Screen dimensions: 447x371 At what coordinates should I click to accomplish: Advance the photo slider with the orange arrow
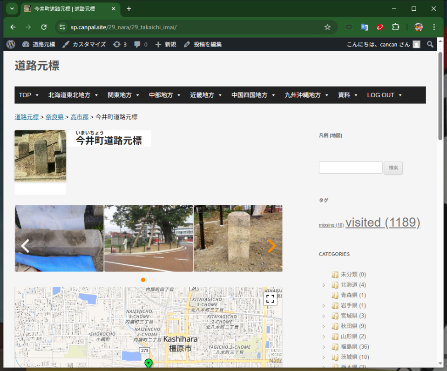pos(271,246)
